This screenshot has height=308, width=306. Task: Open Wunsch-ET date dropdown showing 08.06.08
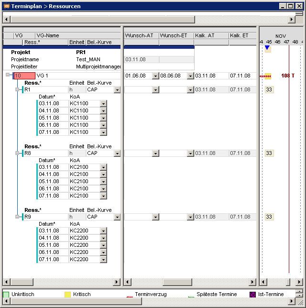(x=190, y=76)
